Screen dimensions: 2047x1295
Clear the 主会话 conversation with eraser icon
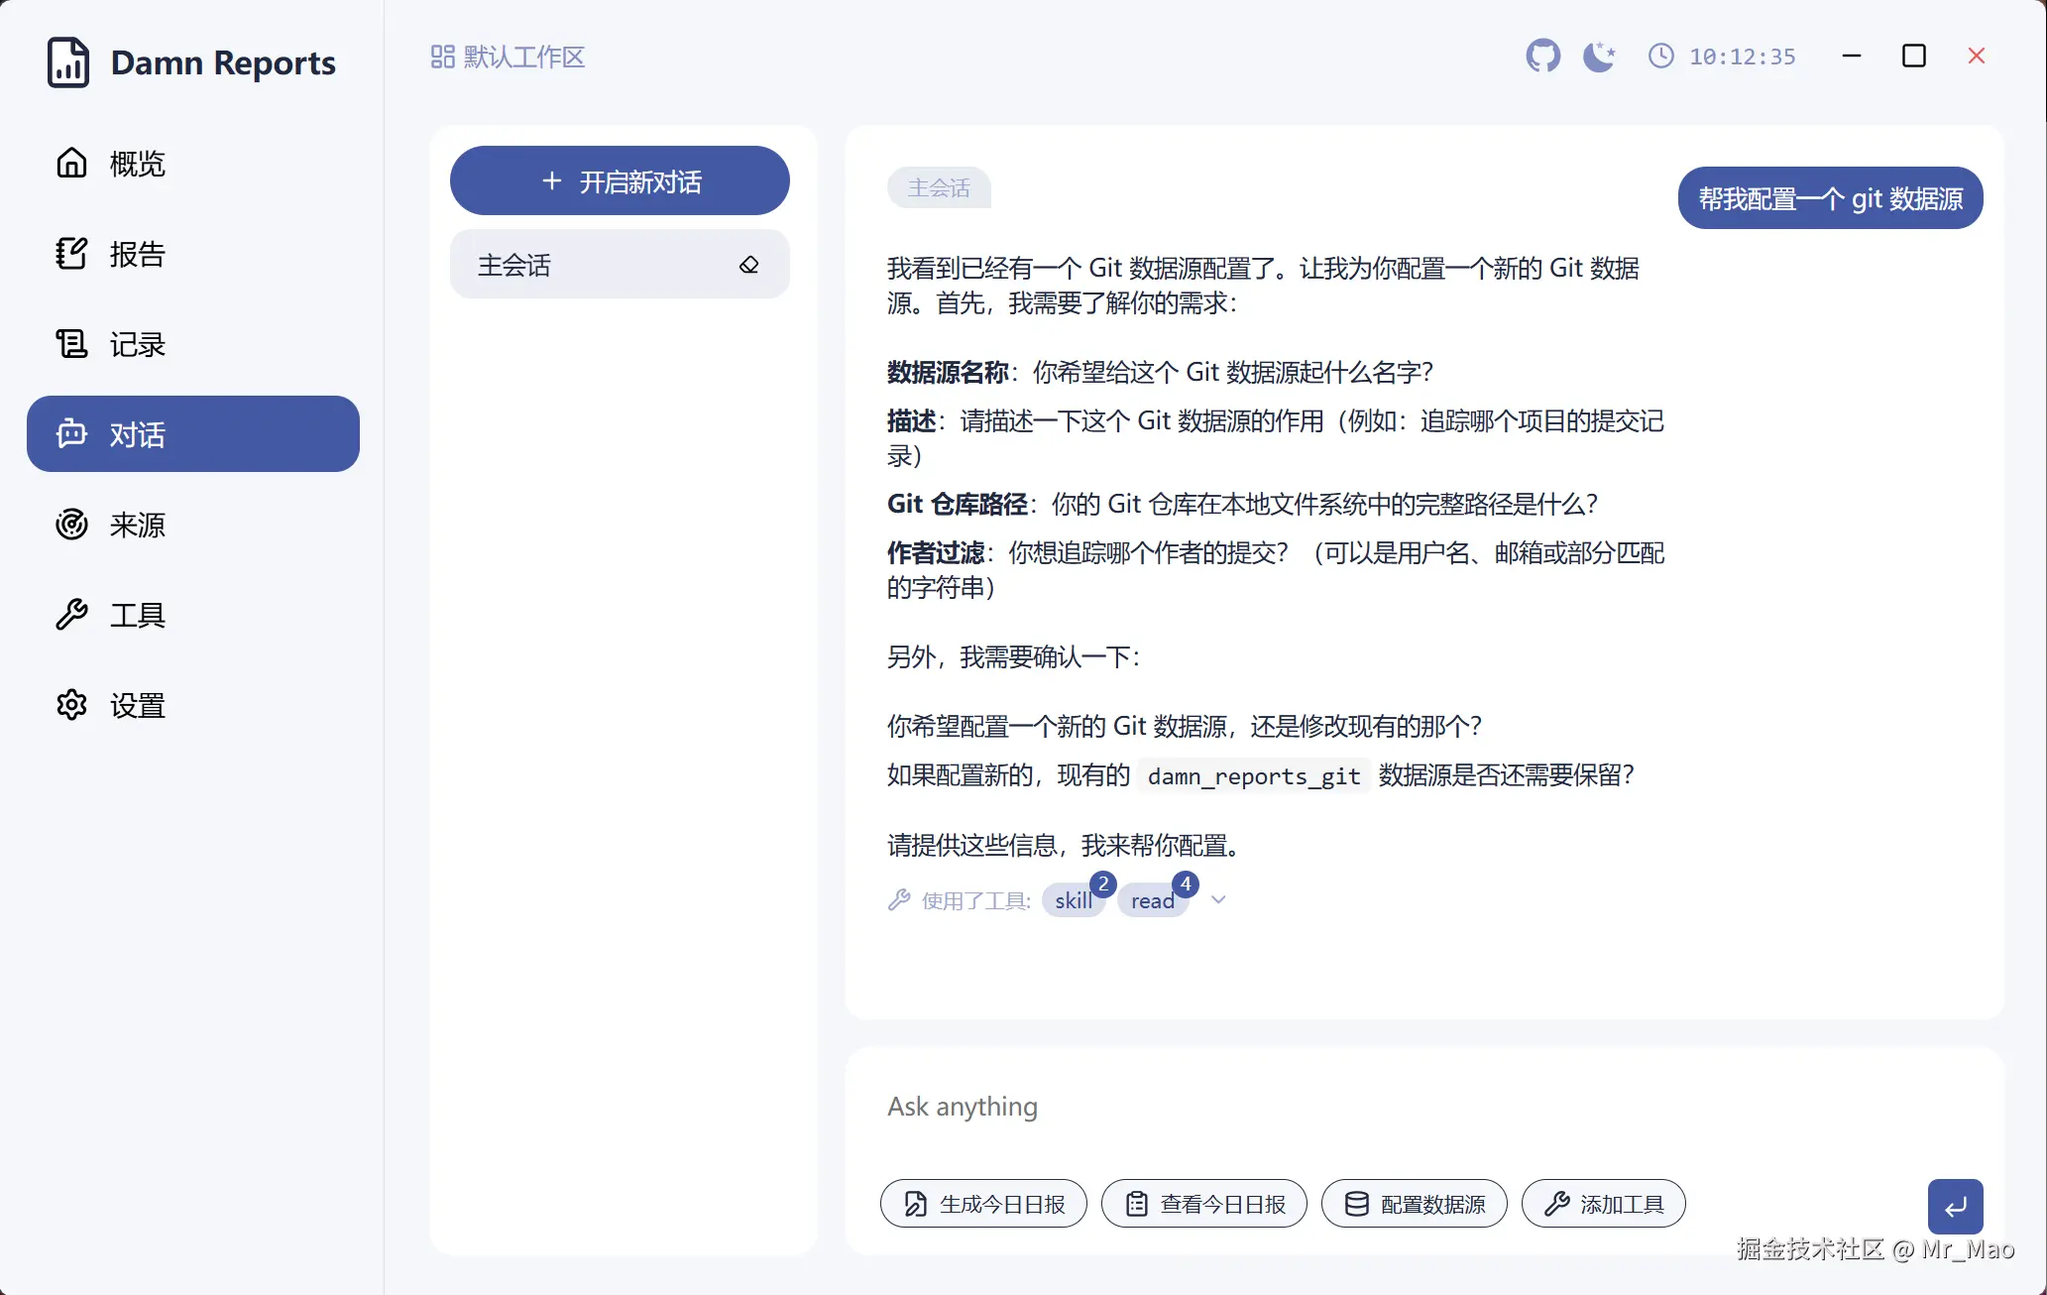748,265
